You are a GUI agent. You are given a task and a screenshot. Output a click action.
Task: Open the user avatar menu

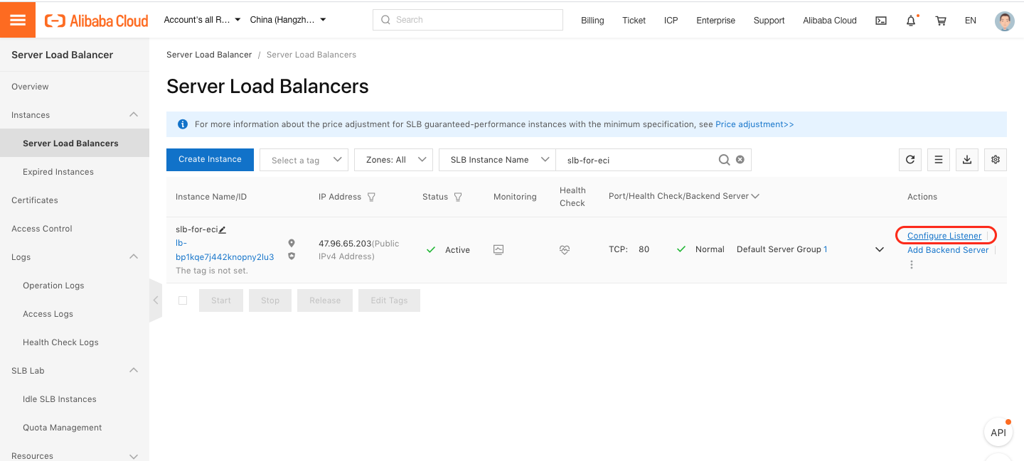(x=1005, y=21)
